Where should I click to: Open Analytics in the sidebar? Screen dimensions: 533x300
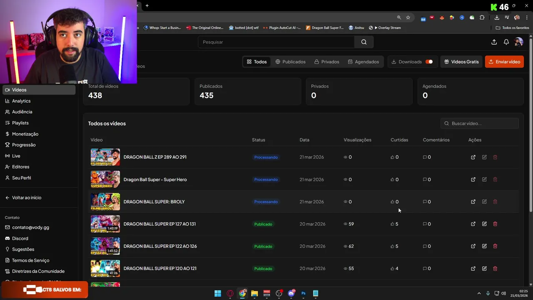click(39, 101)
